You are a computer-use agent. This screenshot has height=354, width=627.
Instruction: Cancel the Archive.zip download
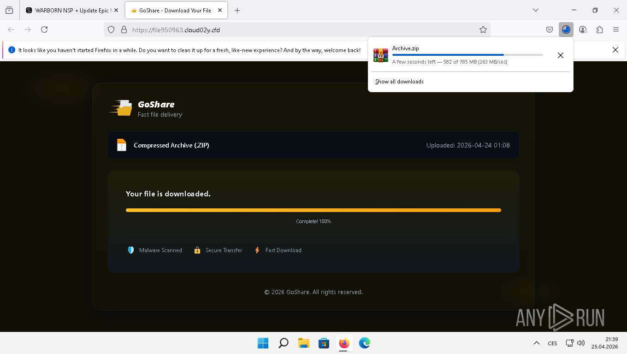coord(560,55)
